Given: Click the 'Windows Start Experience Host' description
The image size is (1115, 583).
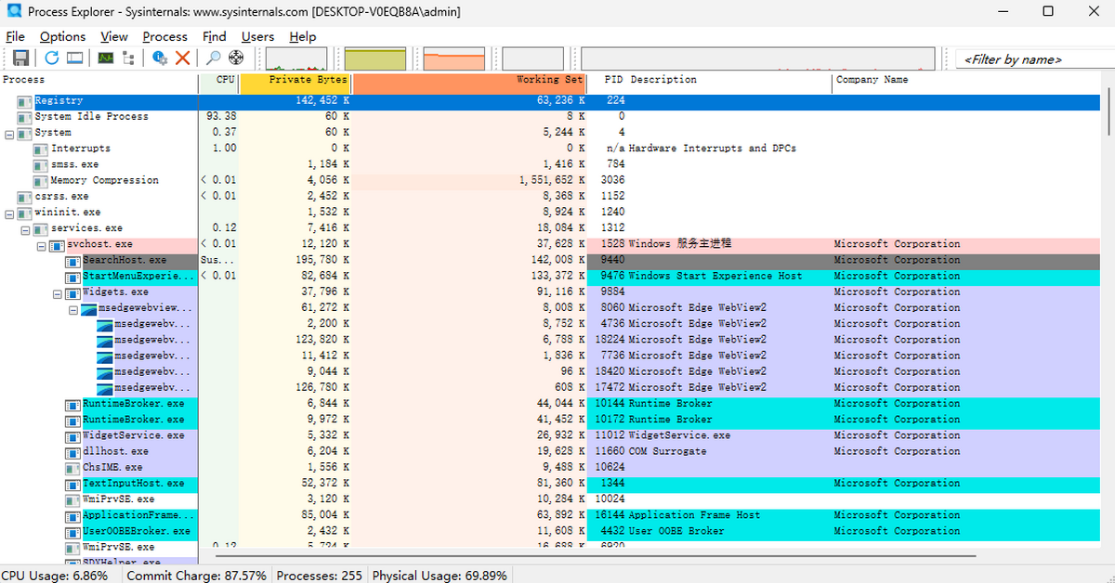Looking at the screenshot, I should point(715,277).
